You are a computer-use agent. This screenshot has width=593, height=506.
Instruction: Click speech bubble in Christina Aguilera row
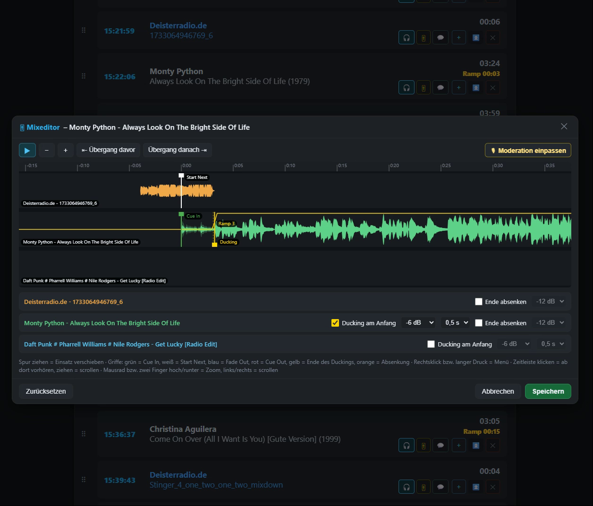(441, 446)
